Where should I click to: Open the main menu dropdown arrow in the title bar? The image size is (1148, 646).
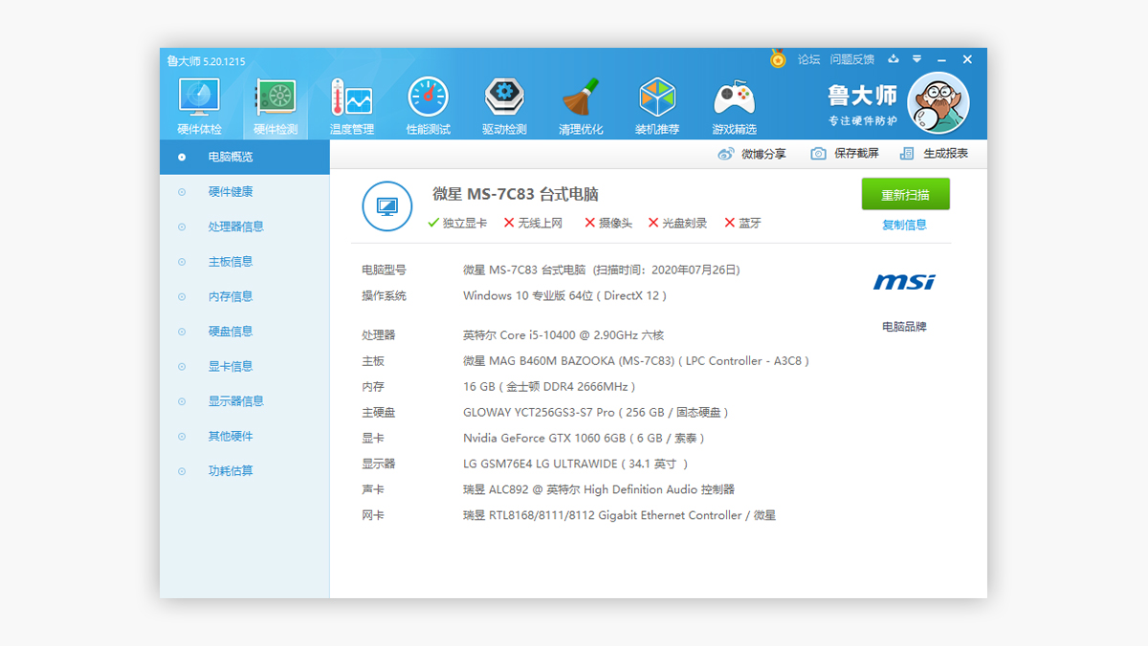point(917,59)
